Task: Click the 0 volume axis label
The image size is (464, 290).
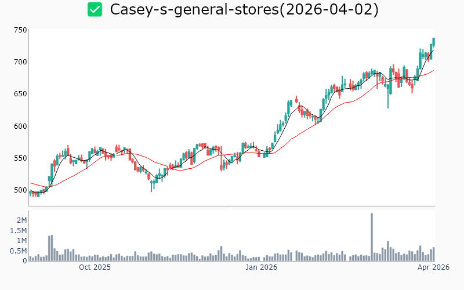Action: [x=24, y=261]
